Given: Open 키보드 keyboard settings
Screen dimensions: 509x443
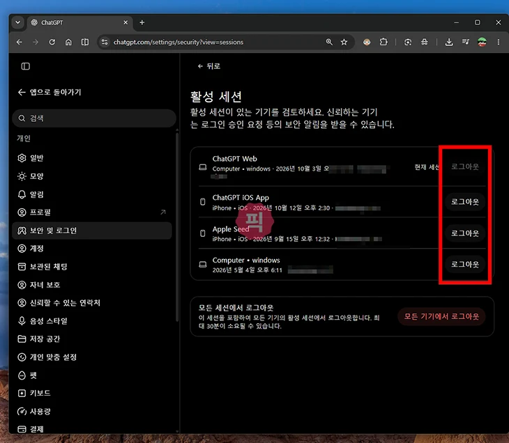Looking at the screenshot, I should [x=92, y=393].
